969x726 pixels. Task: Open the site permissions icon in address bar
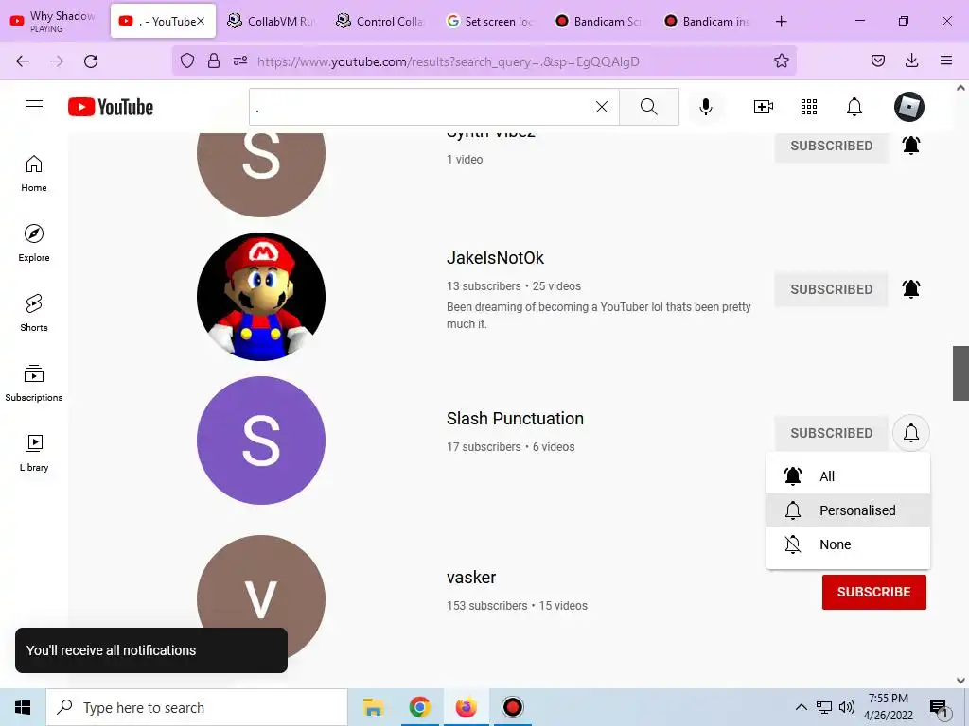(240, 60)
